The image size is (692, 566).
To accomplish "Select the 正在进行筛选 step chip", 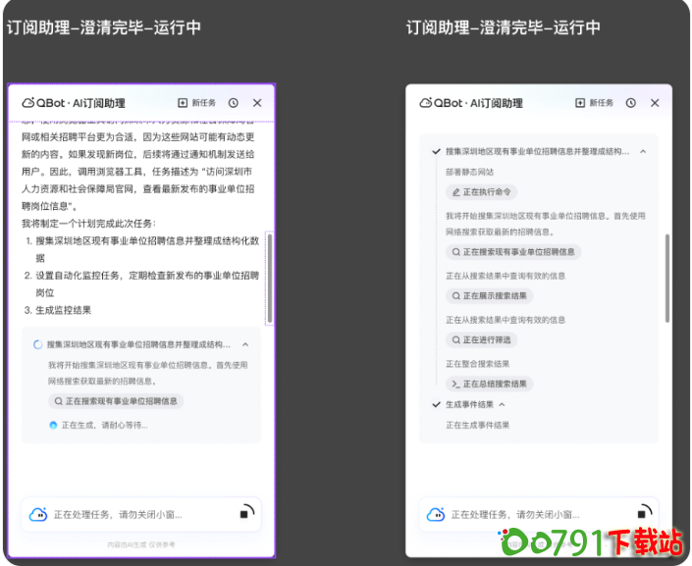I will (482, 339).
